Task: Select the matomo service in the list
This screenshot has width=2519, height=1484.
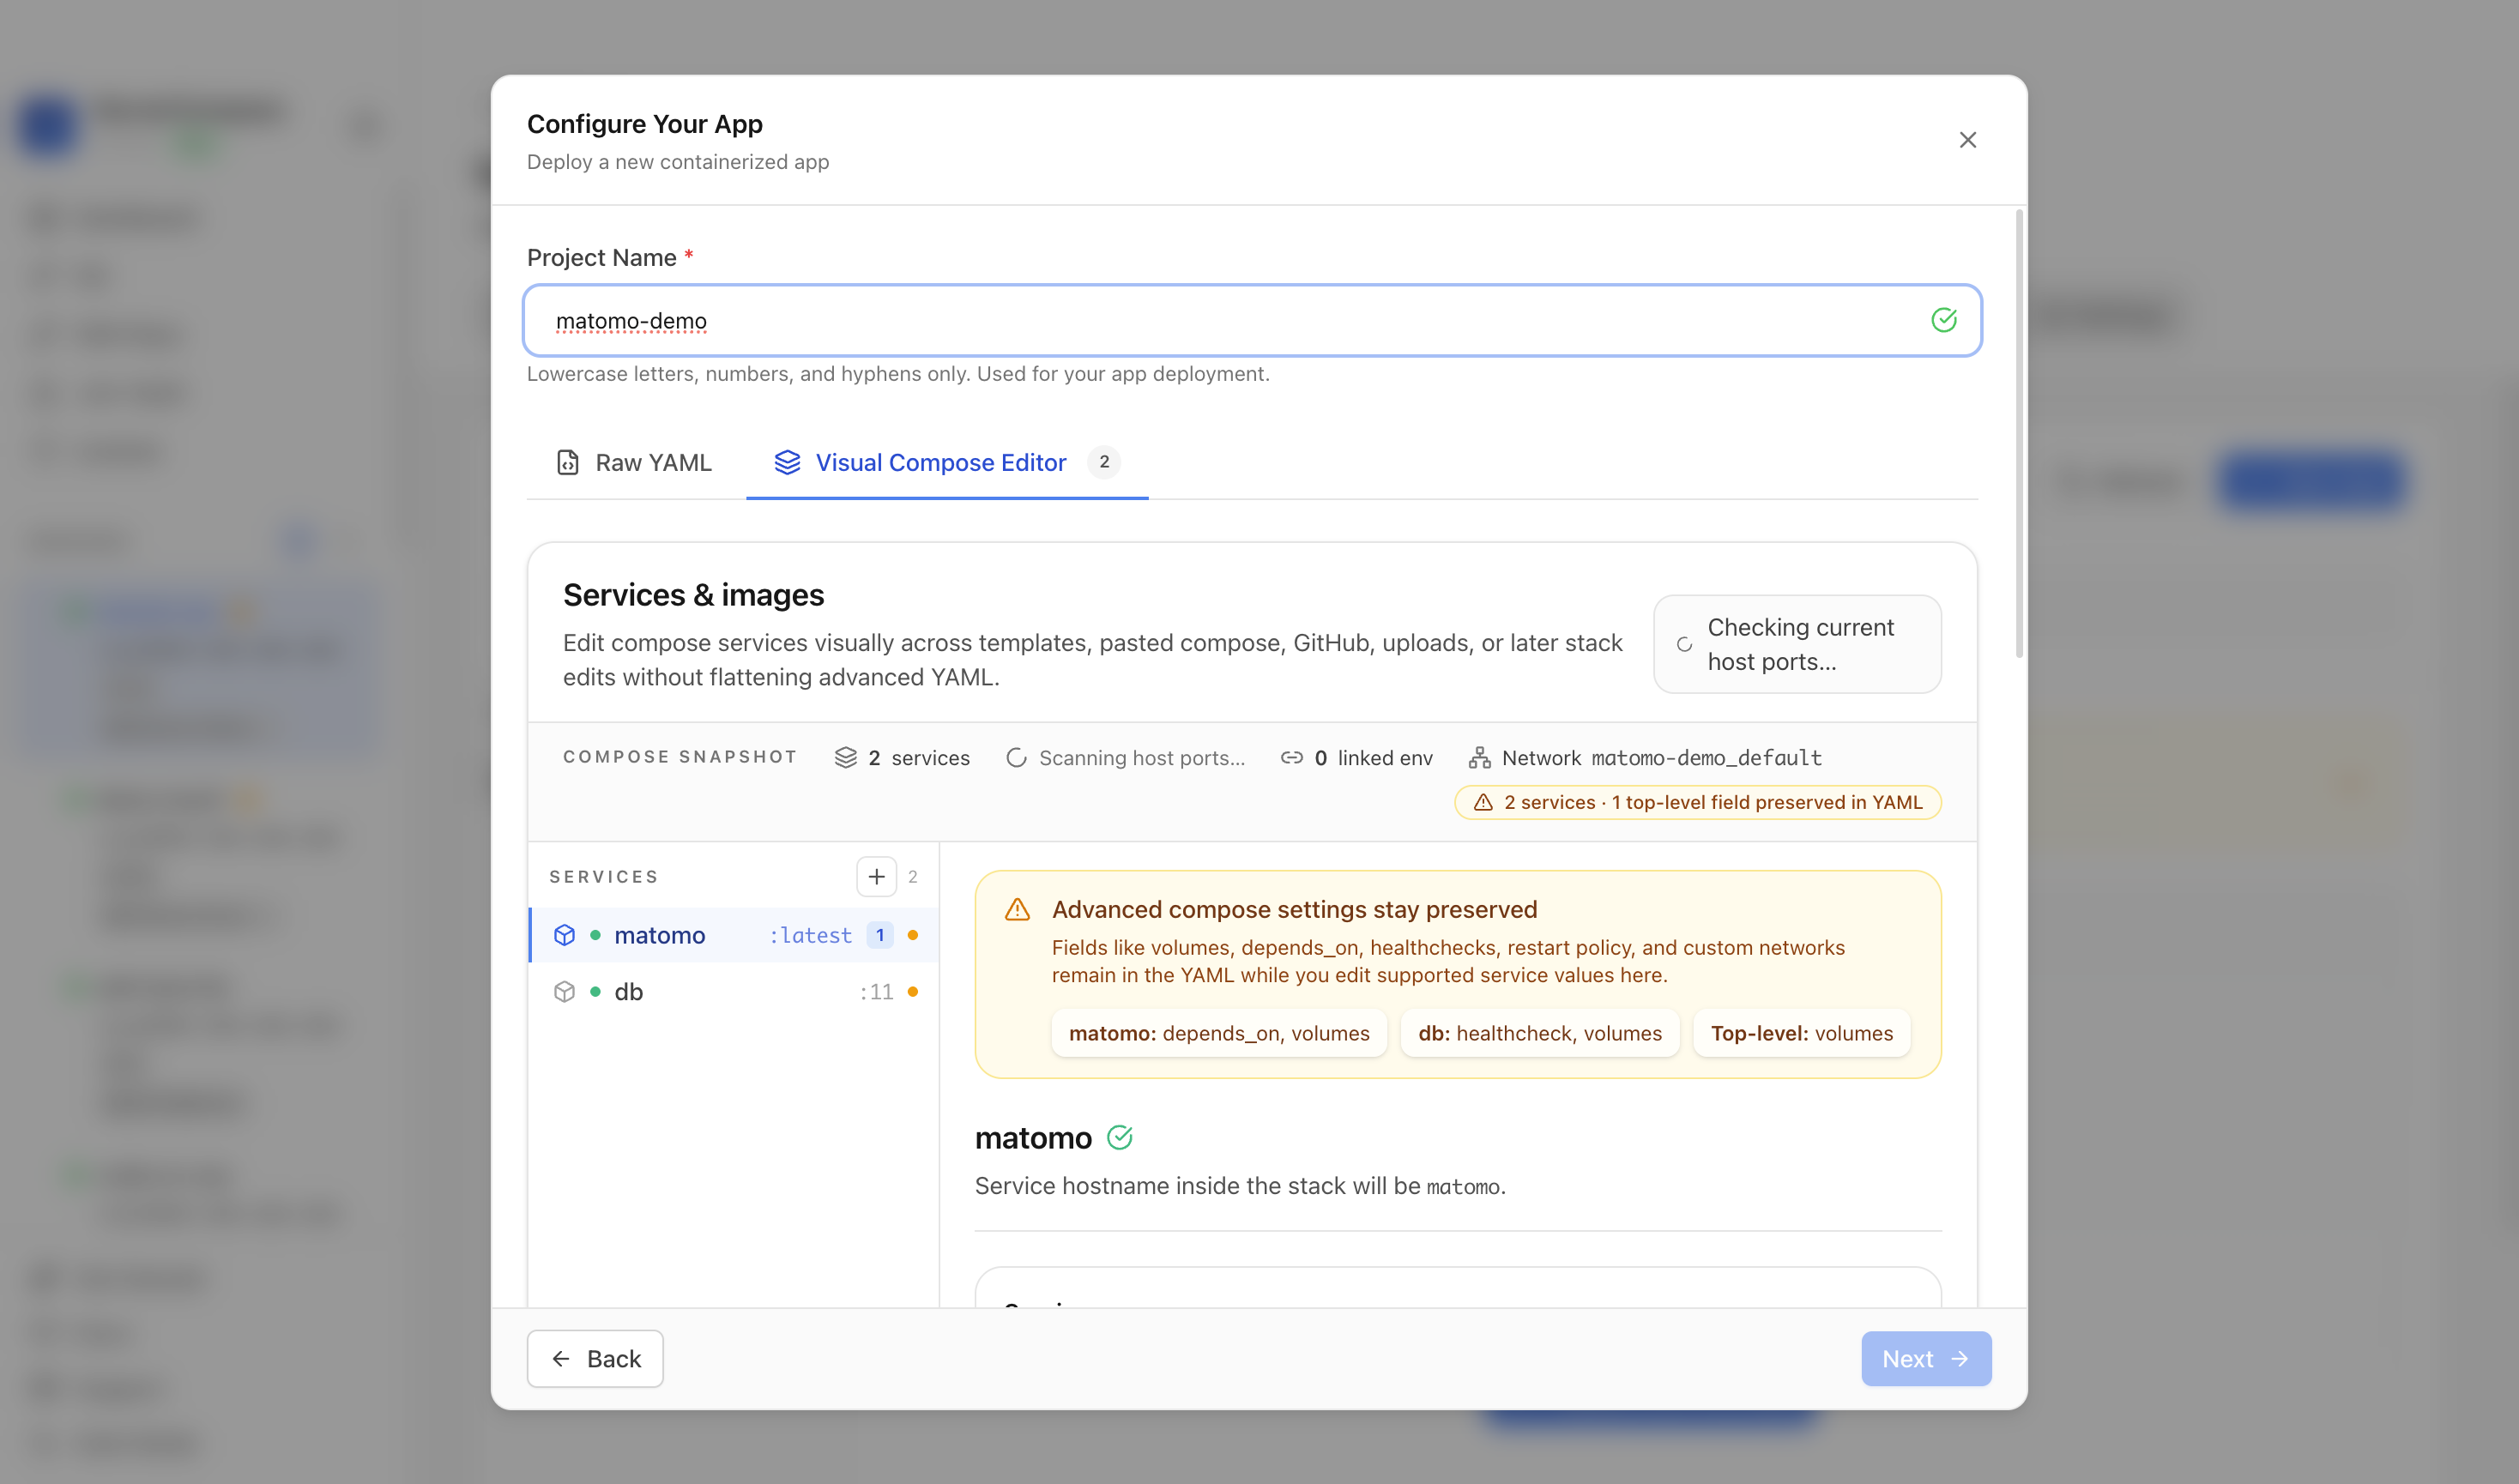Action: pyautogui.click(x=733, y=934)
